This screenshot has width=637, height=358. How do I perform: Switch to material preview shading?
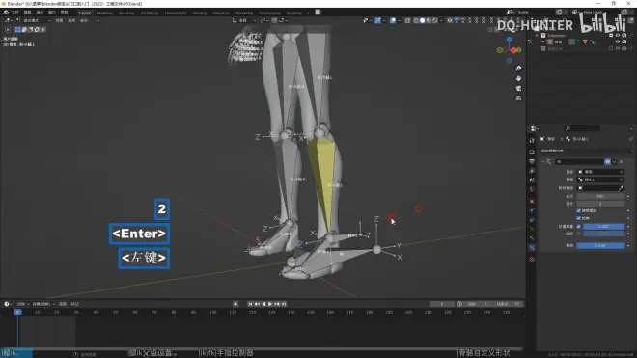429,20
